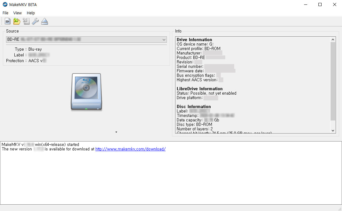Click the 'Disc Information' heading
Screen dimensions: 342x211
point(194,106)
